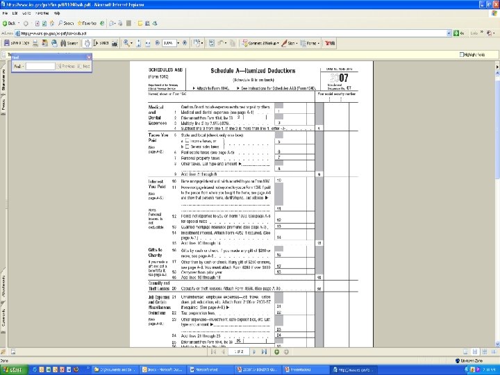Open the File menu

tap(5, 13)
